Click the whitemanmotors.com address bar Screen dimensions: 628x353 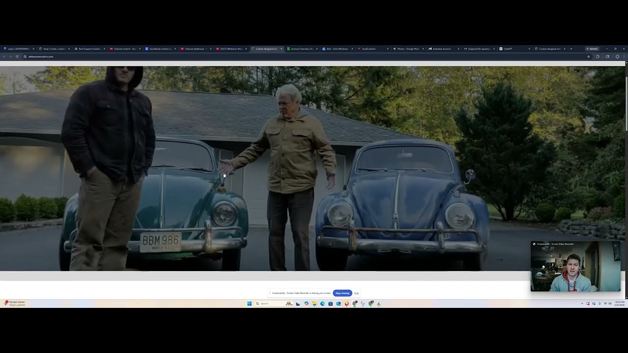point(307,56)
